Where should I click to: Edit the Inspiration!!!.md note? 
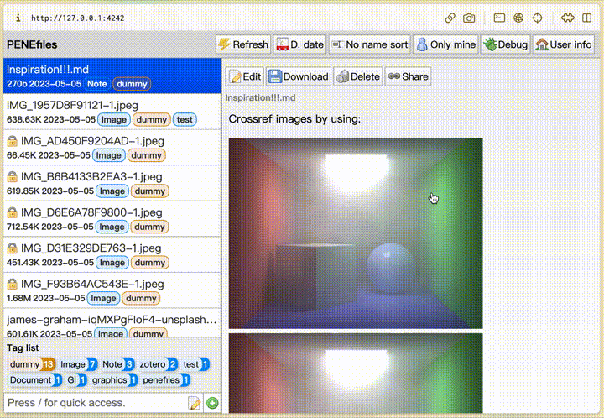[245, 76]
